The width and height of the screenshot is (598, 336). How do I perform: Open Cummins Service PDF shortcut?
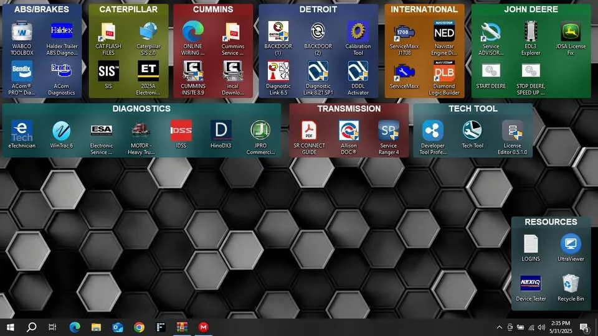[x=232, y=39]
